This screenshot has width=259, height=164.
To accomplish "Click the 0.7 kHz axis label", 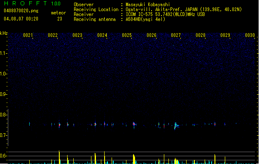I will coord(3,135).
